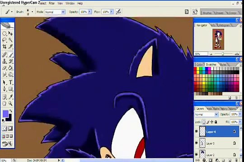Select the Dodge tool
Viewport: 244px width, 162px height.
[x=10, y=75]
